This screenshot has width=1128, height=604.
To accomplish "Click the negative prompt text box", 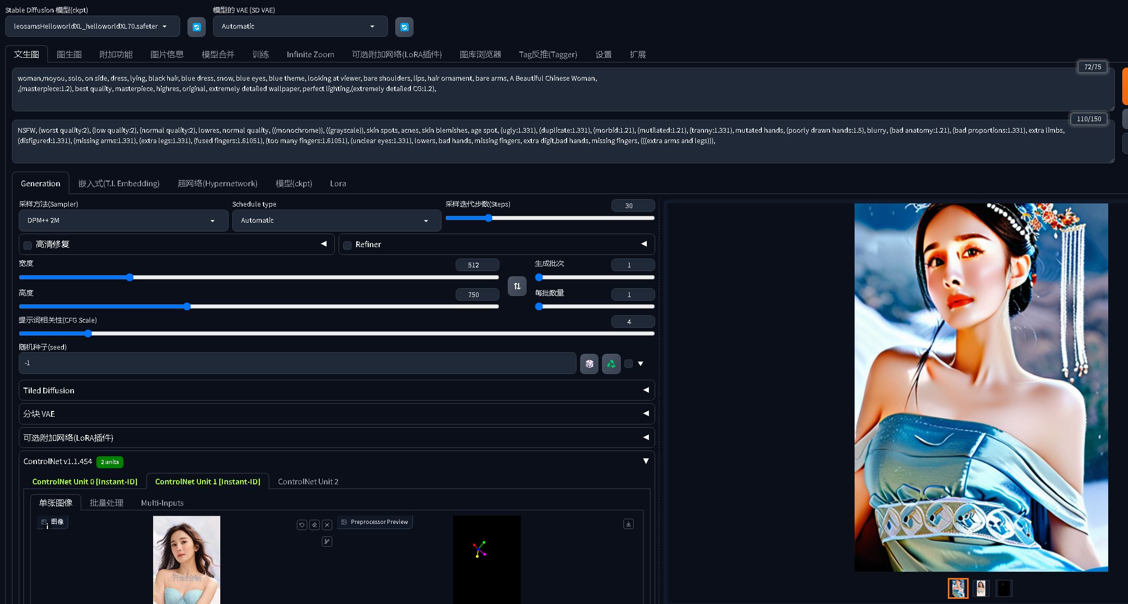I will coord(563,142).
